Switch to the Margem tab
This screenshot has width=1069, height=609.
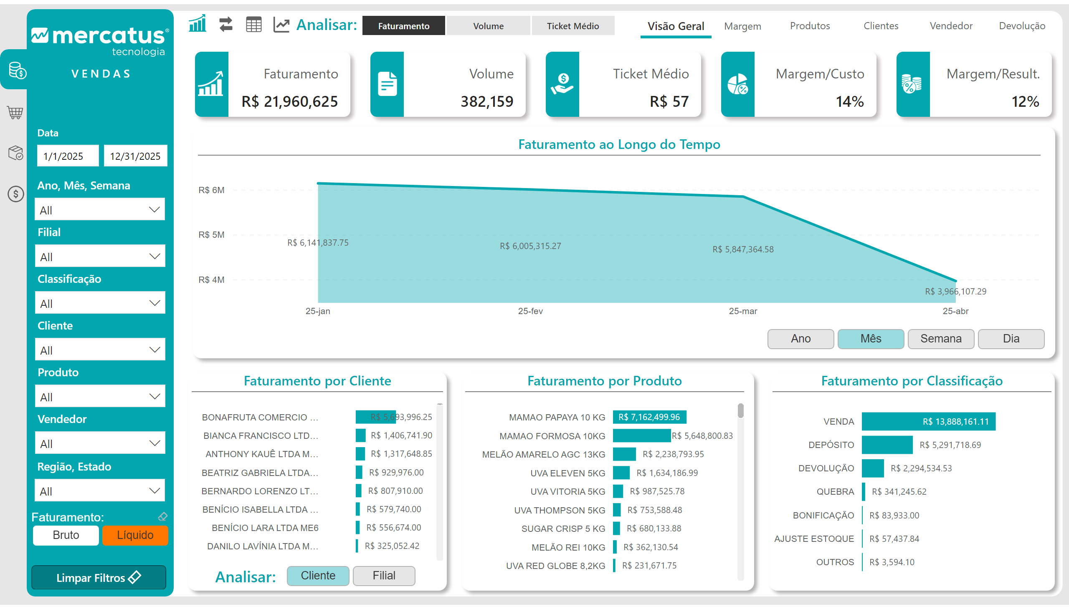pyautogui.click(x=742, y=26)
